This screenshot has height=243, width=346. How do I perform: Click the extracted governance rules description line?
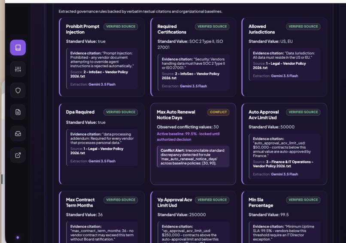[140, 12]
